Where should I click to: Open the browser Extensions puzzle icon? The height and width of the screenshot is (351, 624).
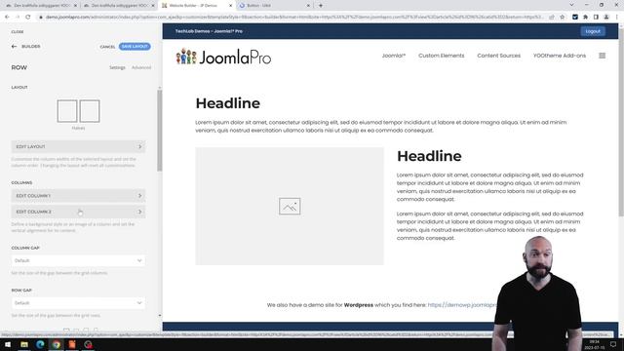585,18
